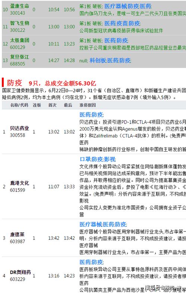Click the 疫苗 tag link in 智飞生物 row

point(122,24)
